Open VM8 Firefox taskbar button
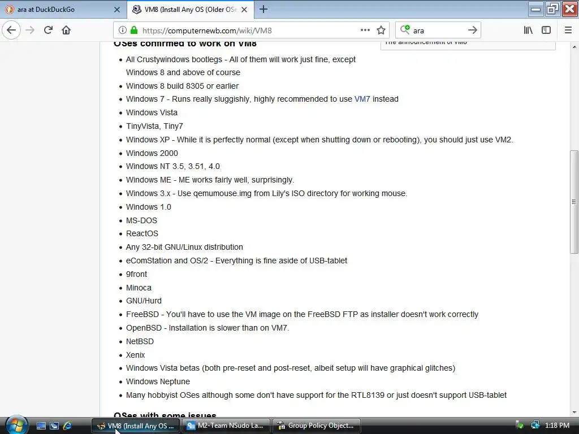 pos(136,426)
